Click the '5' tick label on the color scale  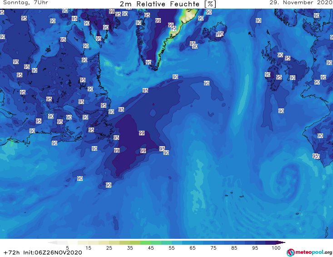(67, 247)
